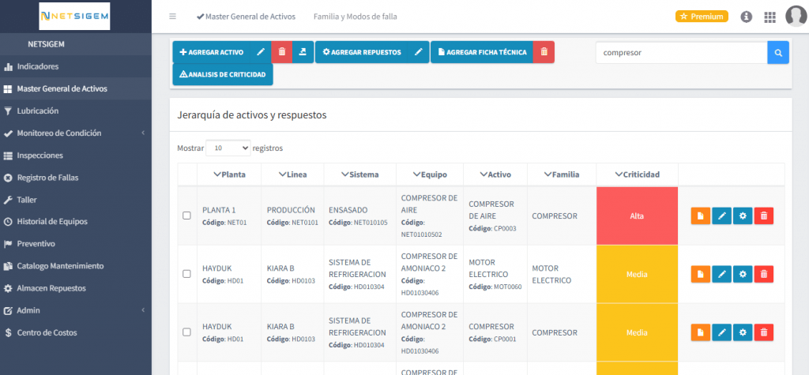Open Registro de Fallas in sidebar
Screen dimensions: 809x375
pyautogui.click(x=47, y=178)
